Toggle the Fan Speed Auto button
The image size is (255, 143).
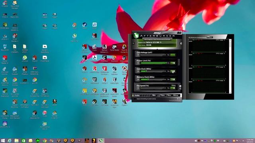[173, 85]
